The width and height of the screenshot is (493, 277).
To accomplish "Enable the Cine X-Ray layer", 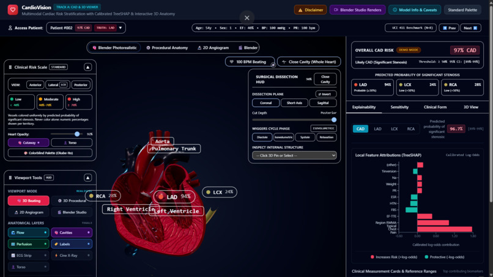I will pos(72,256).
